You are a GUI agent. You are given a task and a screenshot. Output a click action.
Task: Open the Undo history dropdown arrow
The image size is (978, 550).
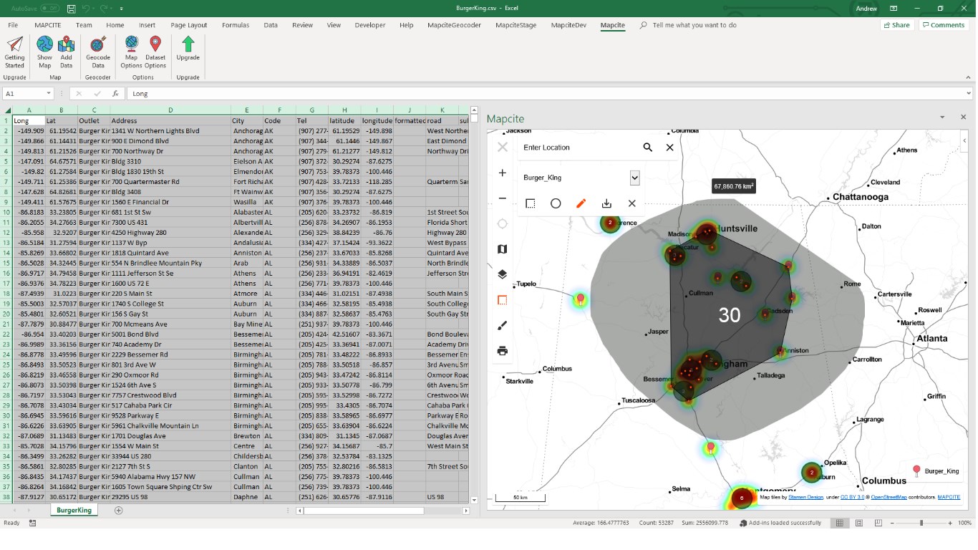coord(94,9)
